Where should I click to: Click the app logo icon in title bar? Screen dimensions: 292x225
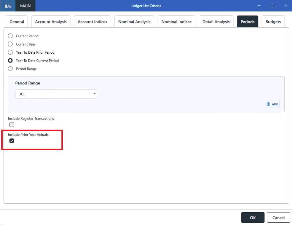(x=8, y=6)
